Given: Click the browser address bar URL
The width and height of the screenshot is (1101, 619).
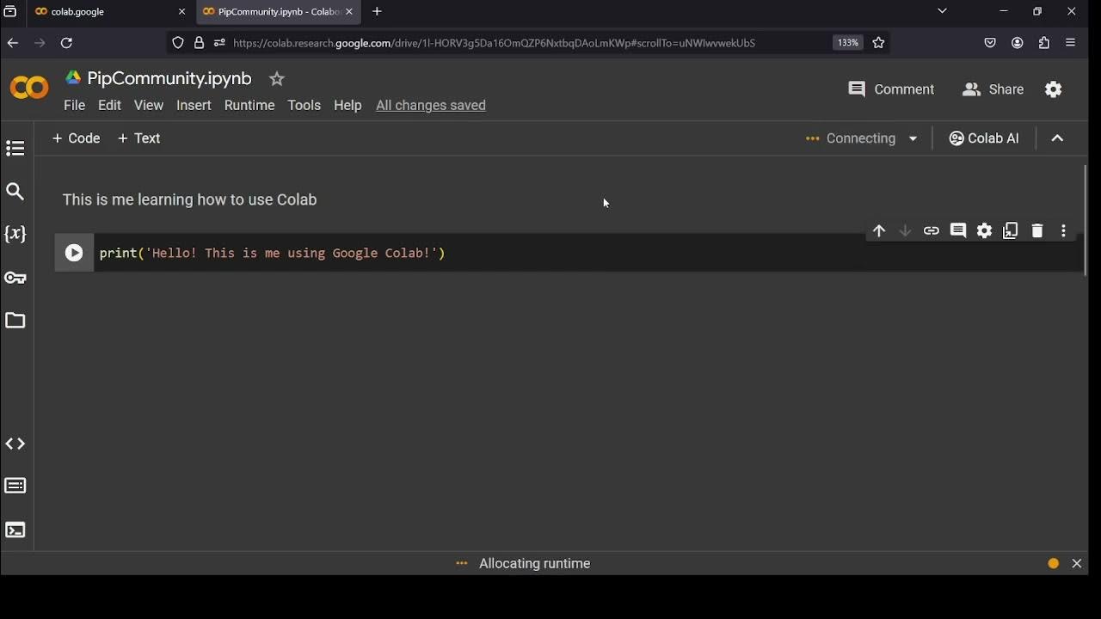Looking at the screenshot, I should click(494, 43).
